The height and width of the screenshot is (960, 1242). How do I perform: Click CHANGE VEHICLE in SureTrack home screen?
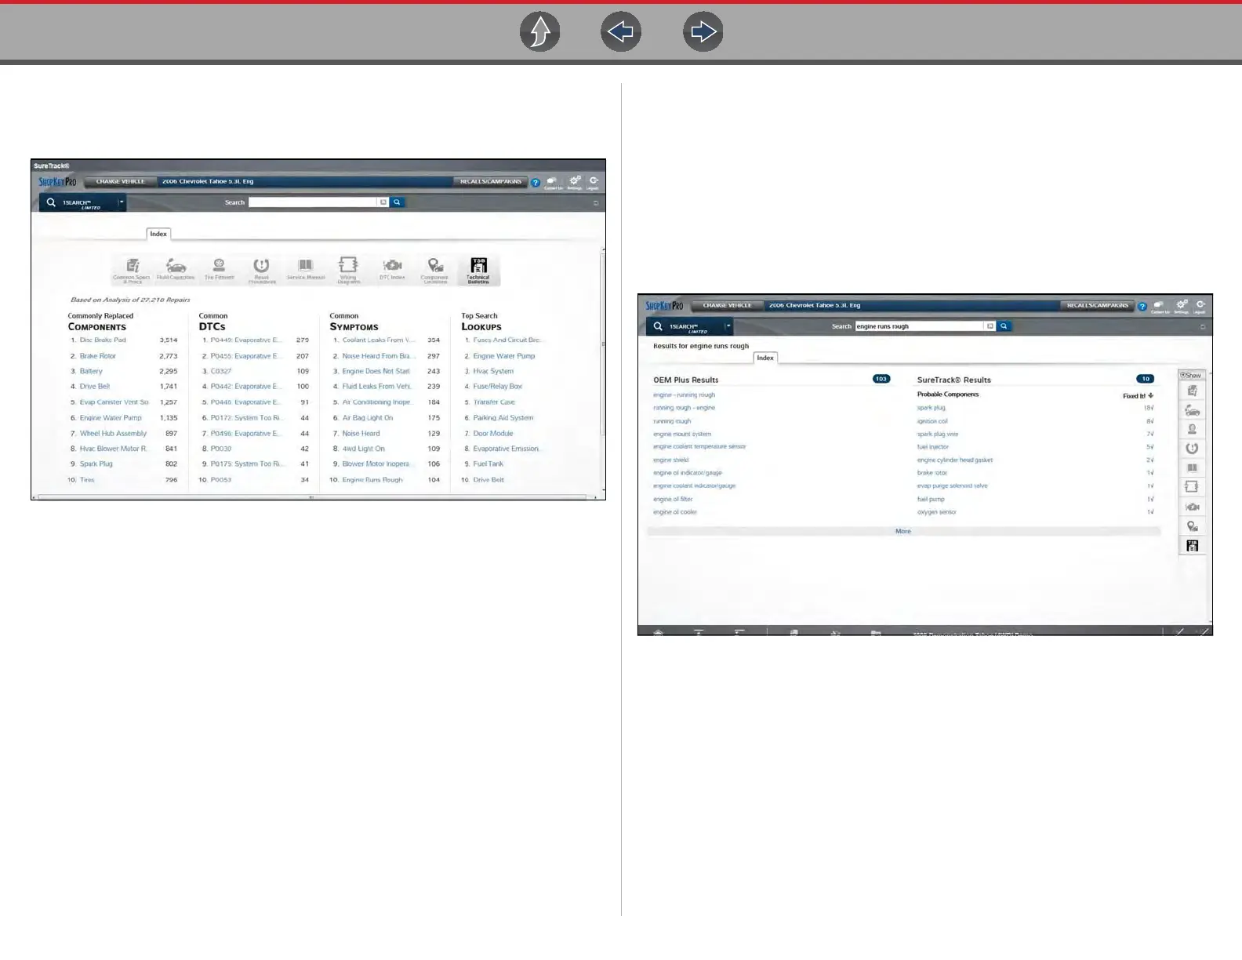pos(120,181)
